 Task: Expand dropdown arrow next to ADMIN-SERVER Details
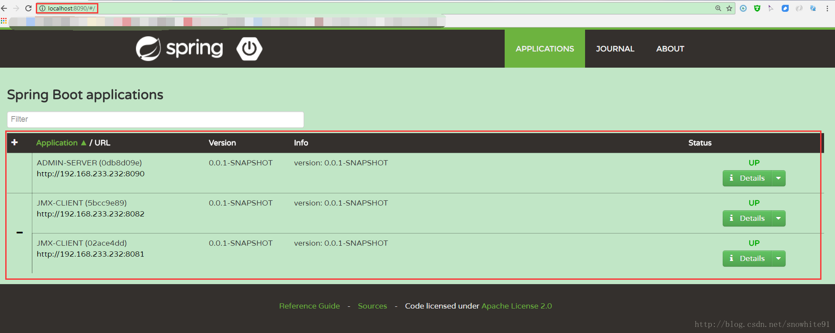[x=779, y=178]
